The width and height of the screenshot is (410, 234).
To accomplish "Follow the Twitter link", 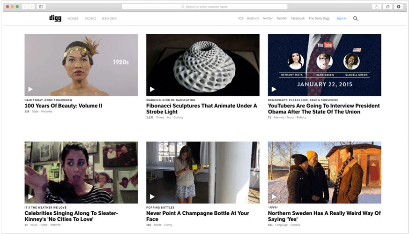I will point(267,18).
